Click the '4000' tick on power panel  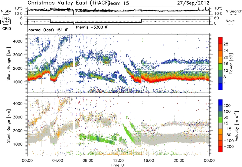pyautogui.click(x=18, y=41)
